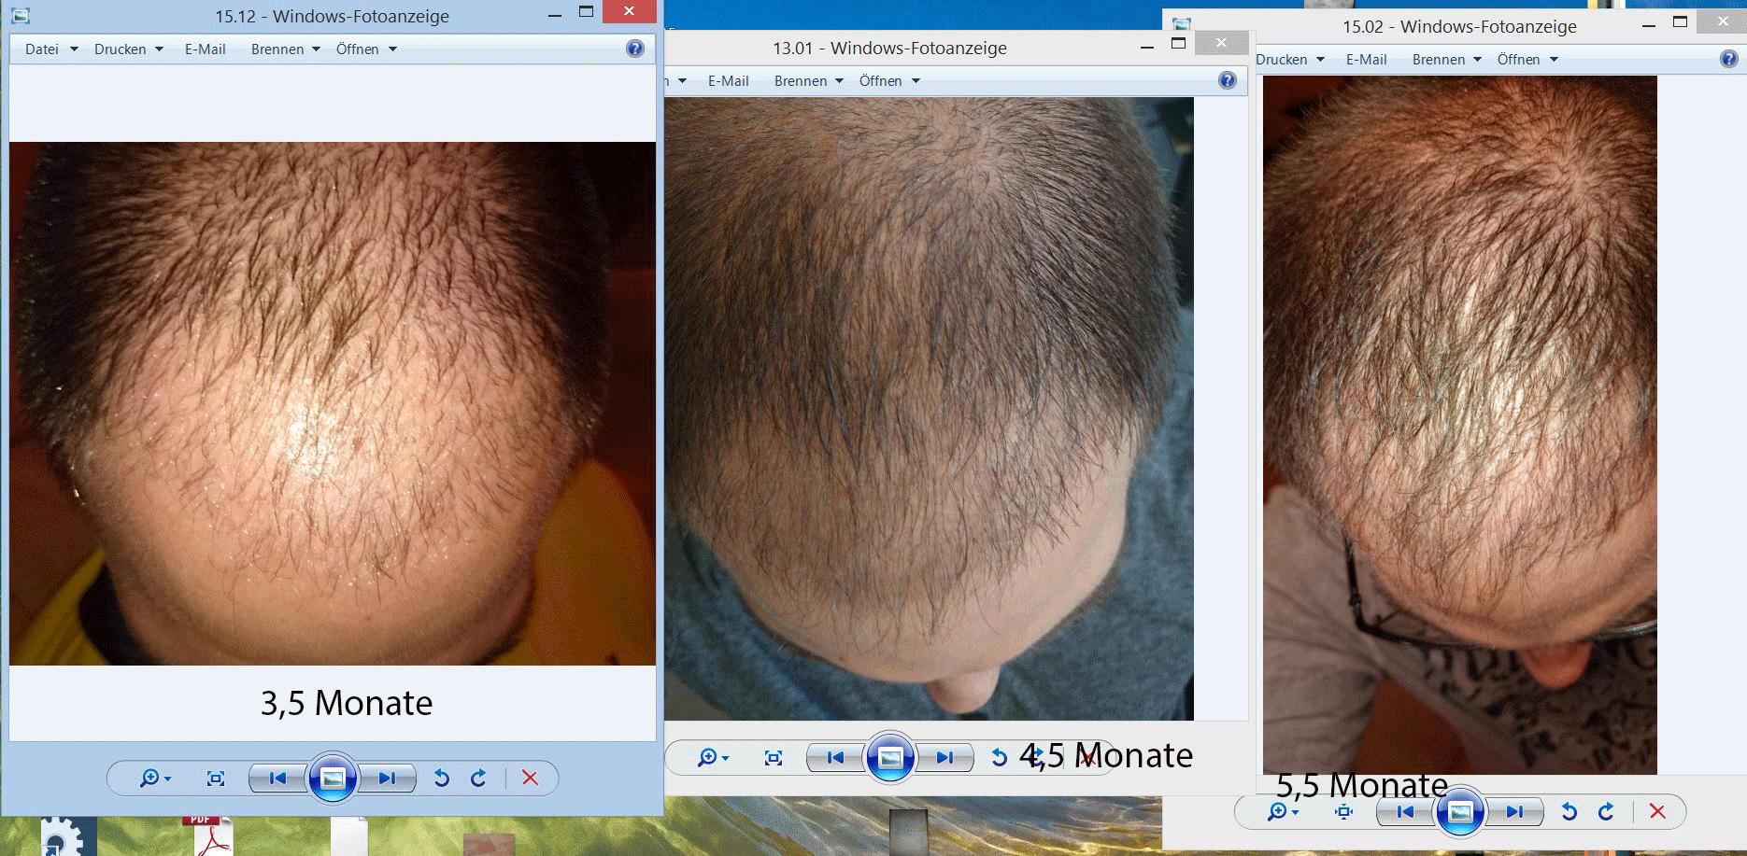Image resolution: width=1747 pixels, height=856 pixels.
Task: Click E-Mail in the 13.01 window
Action: (728, 81)
